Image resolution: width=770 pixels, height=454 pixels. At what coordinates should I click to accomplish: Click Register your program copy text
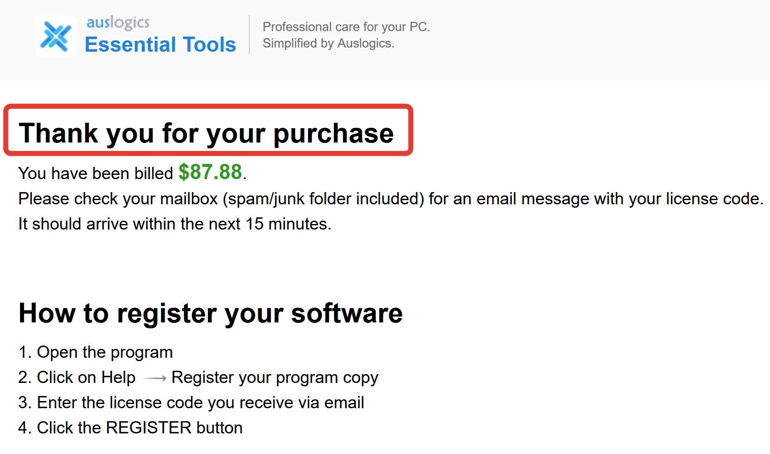[x=275, y=377]
